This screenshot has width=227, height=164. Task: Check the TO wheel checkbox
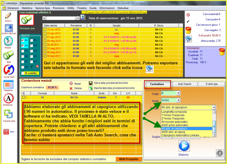pos(31,51)
